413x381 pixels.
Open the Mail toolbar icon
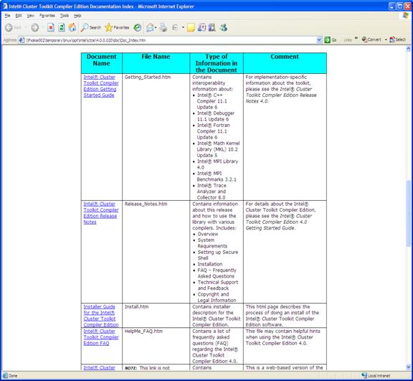click(x=150, y=27)
